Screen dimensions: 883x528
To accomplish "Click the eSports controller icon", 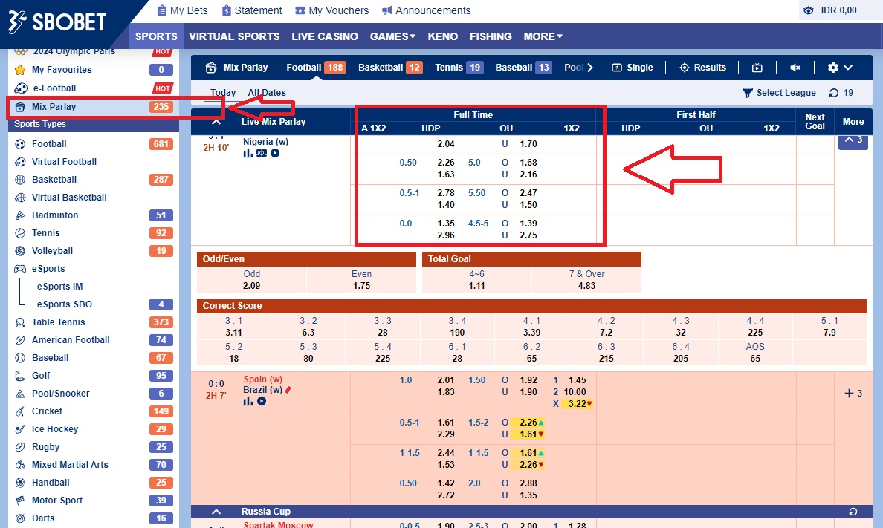I will 20,269.
